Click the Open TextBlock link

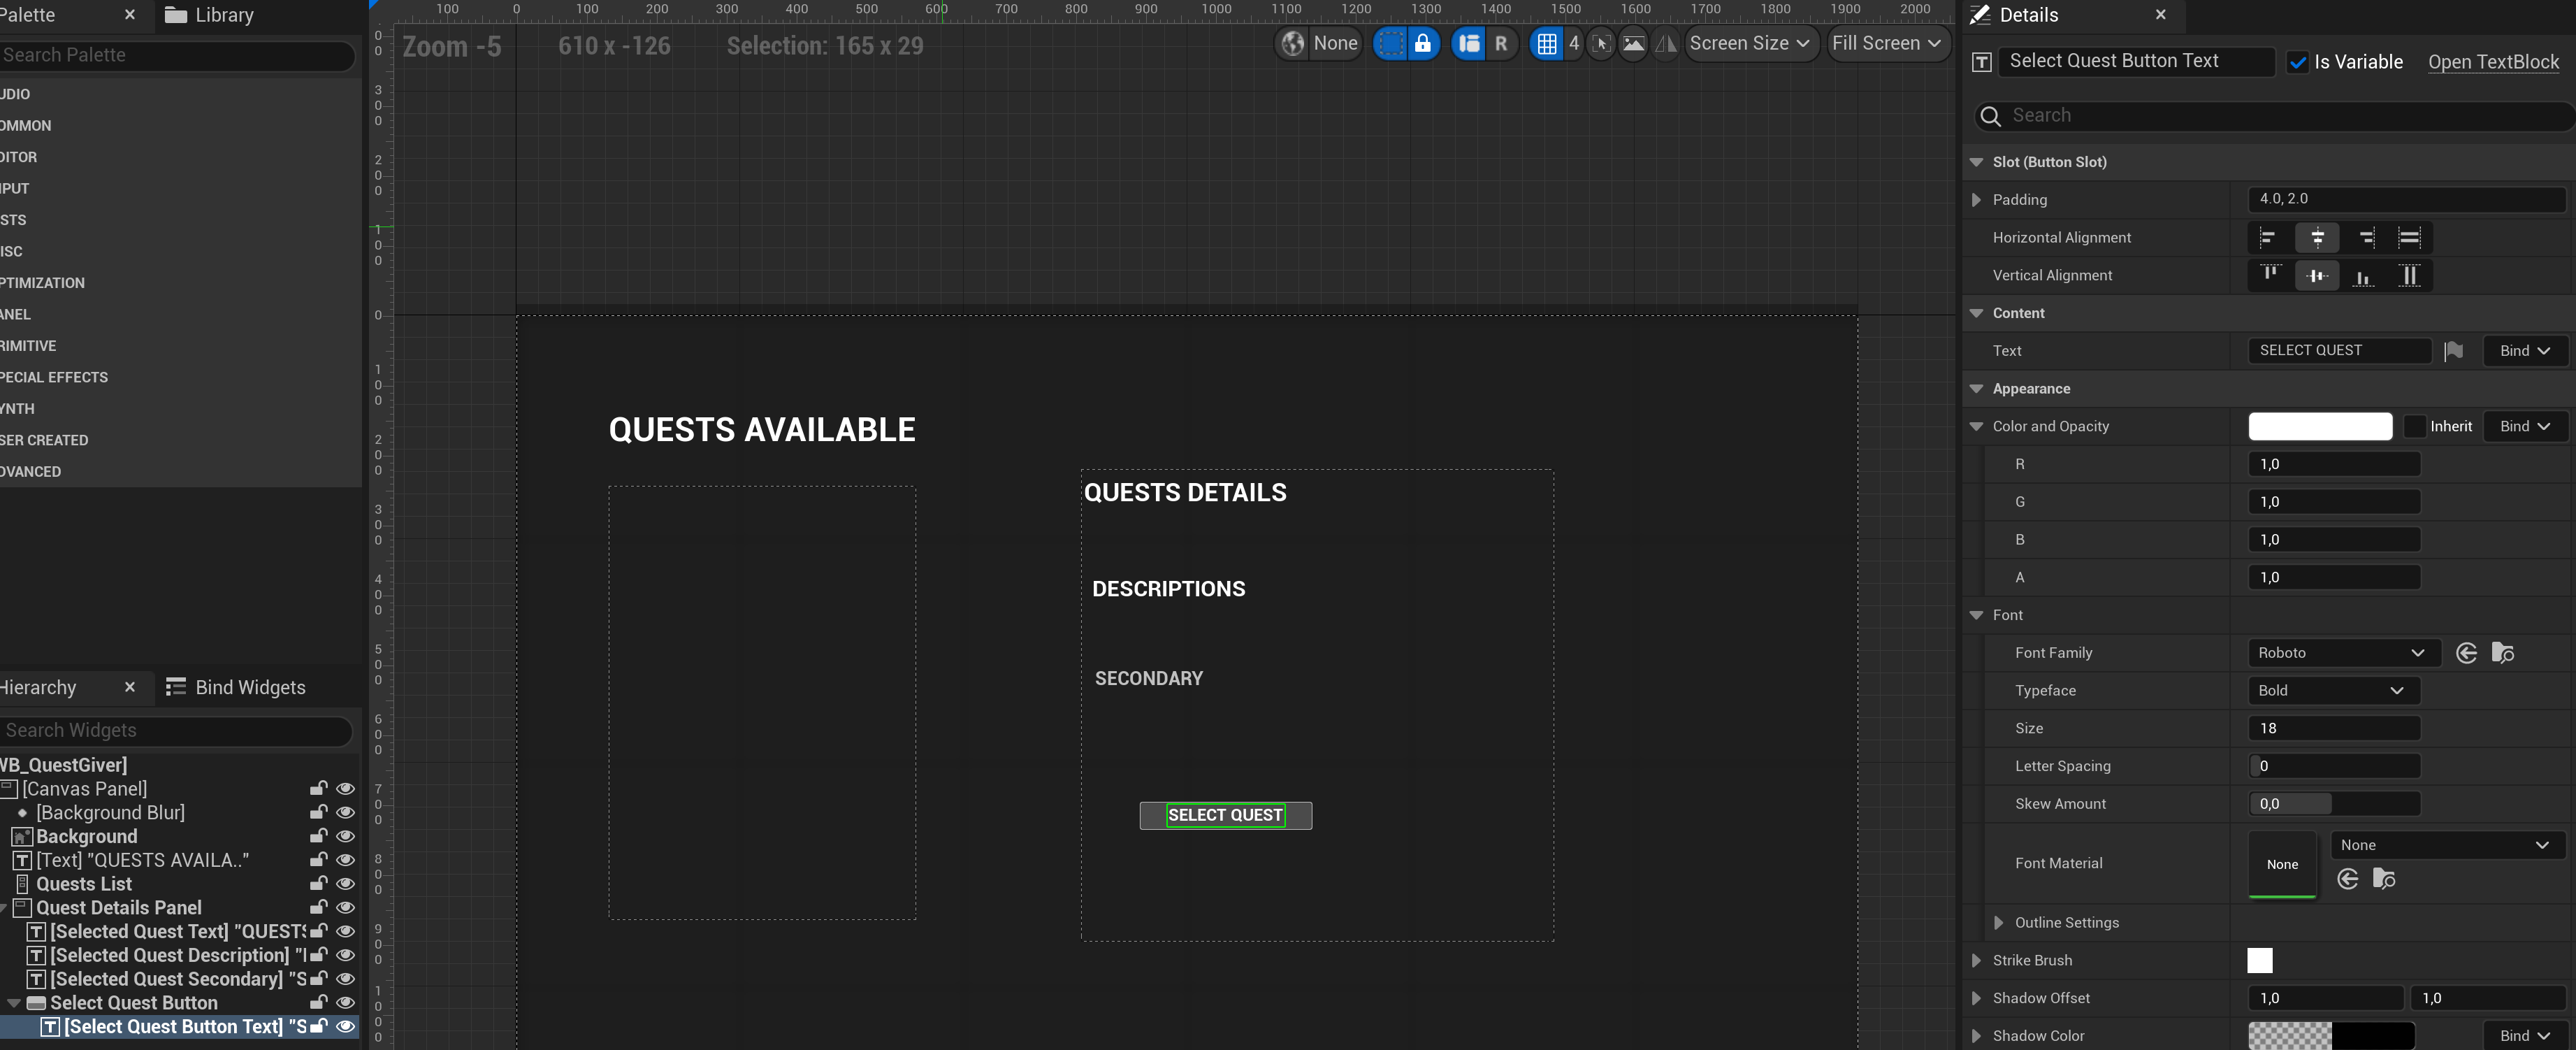(x=2492, y=62)
